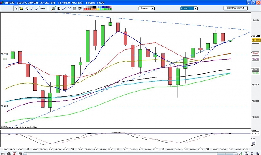Viewport: 261px width, 155px height.
Task: Click the printer icon at bottom
Action: pyautogui.click(x=9, y=153)
